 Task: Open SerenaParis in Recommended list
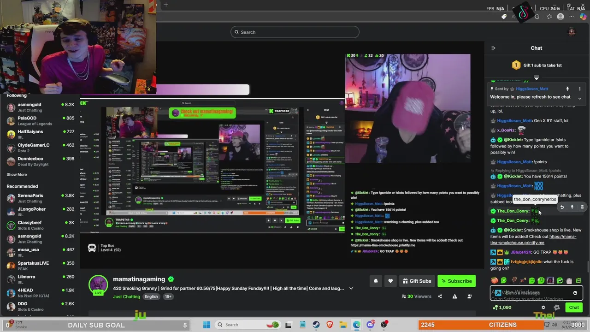point(40,198)
